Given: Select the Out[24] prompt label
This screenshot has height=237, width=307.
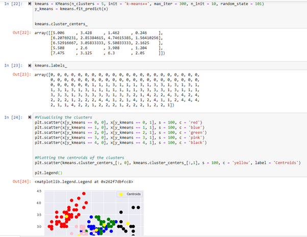Looking at the screenshot, I should tap(22, 182).
